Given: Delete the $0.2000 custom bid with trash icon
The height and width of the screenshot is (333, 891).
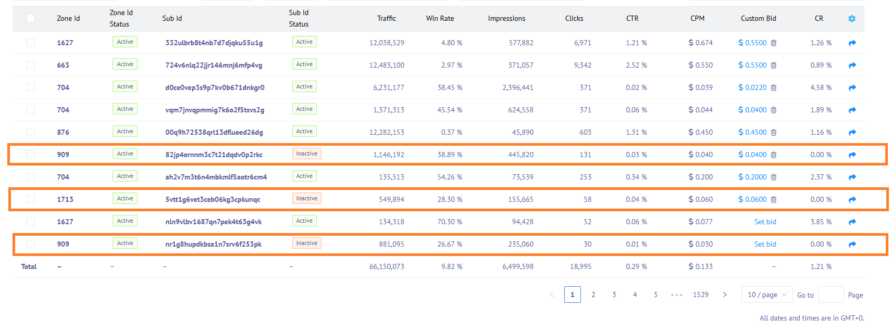Looking at the screenshot, I should click(x=774, y=177).
